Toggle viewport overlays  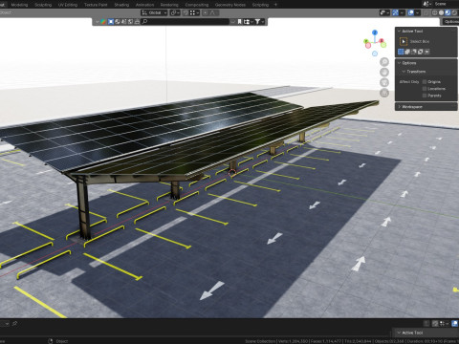tap(411, 12)
